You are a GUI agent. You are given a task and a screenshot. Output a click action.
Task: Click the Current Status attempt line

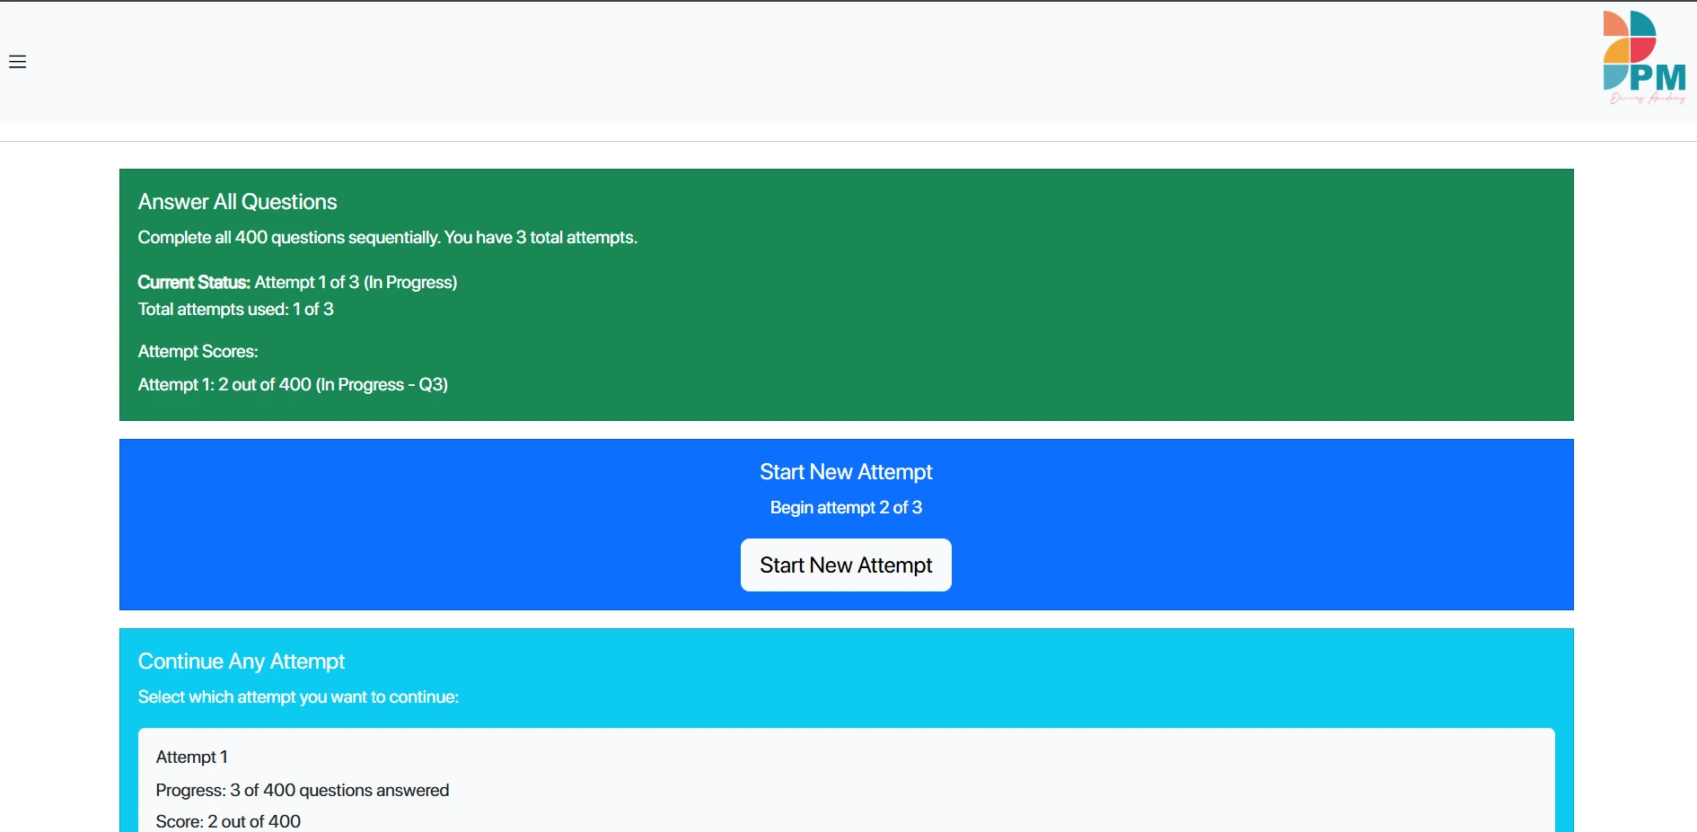[x=297, y=283]
